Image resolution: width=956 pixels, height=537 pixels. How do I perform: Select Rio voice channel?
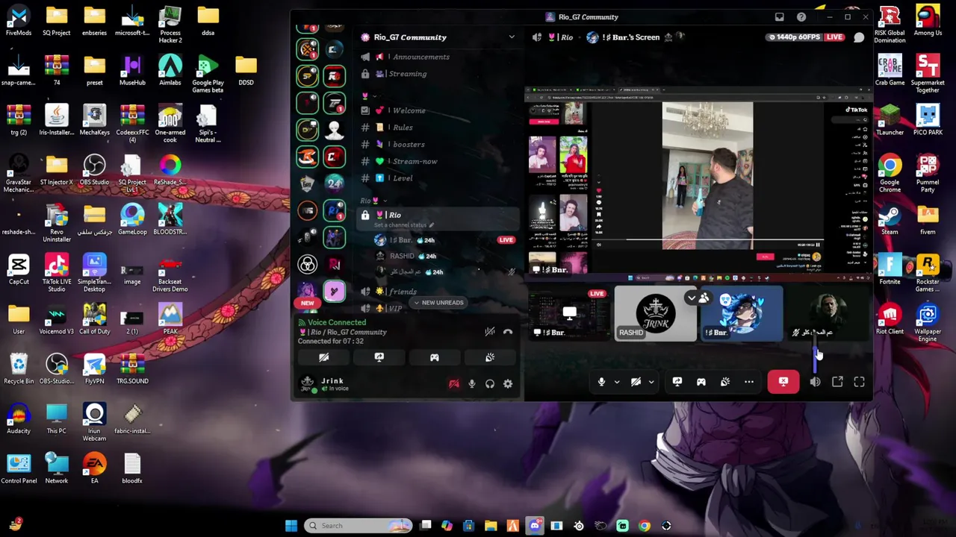click(x=437, y=219)
